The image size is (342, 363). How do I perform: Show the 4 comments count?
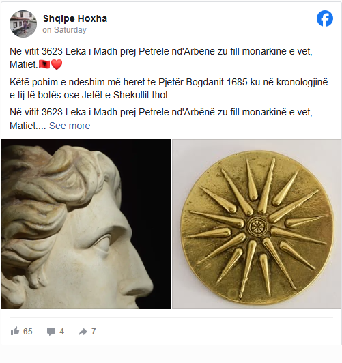click(x=61, y=332)
